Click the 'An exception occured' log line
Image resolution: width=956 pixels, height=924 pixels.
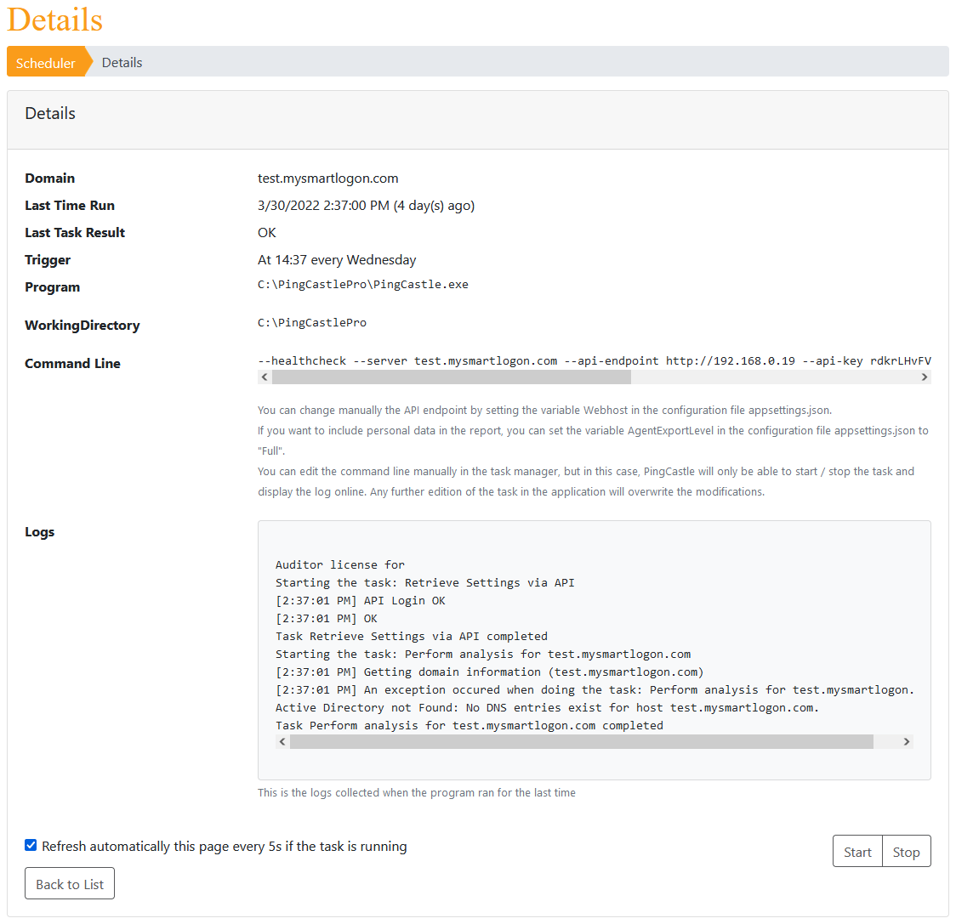(595, 690)
